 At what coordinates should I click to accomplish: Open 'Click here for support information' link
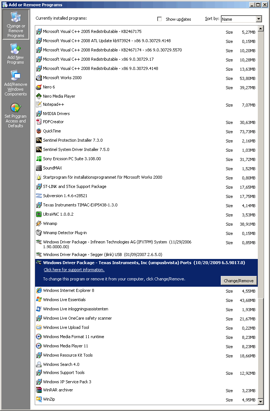click(x=74, y=270)
